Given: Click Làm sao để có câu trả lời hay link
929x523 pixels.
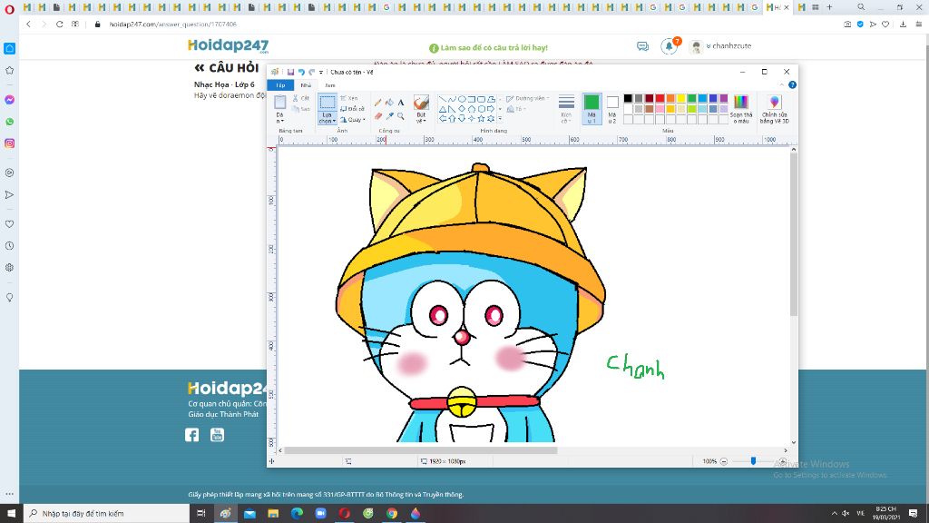Looking at the screenshot, I should tap(488, 47).
